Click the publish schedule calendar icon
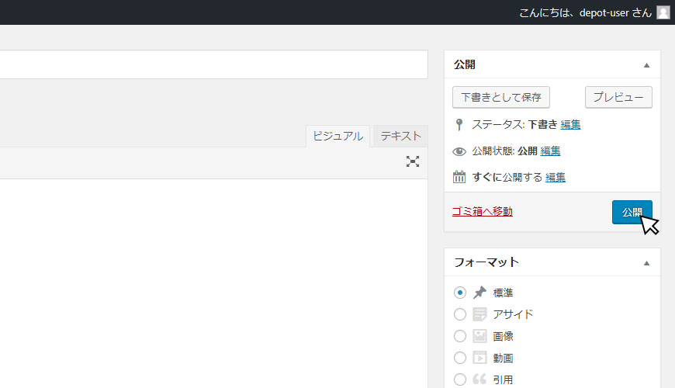 click(459, 177)
